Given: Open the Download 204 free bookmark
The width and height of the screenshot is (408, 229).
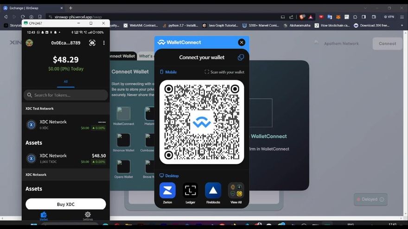Looking at the screenshot, I should pos(371,25).
